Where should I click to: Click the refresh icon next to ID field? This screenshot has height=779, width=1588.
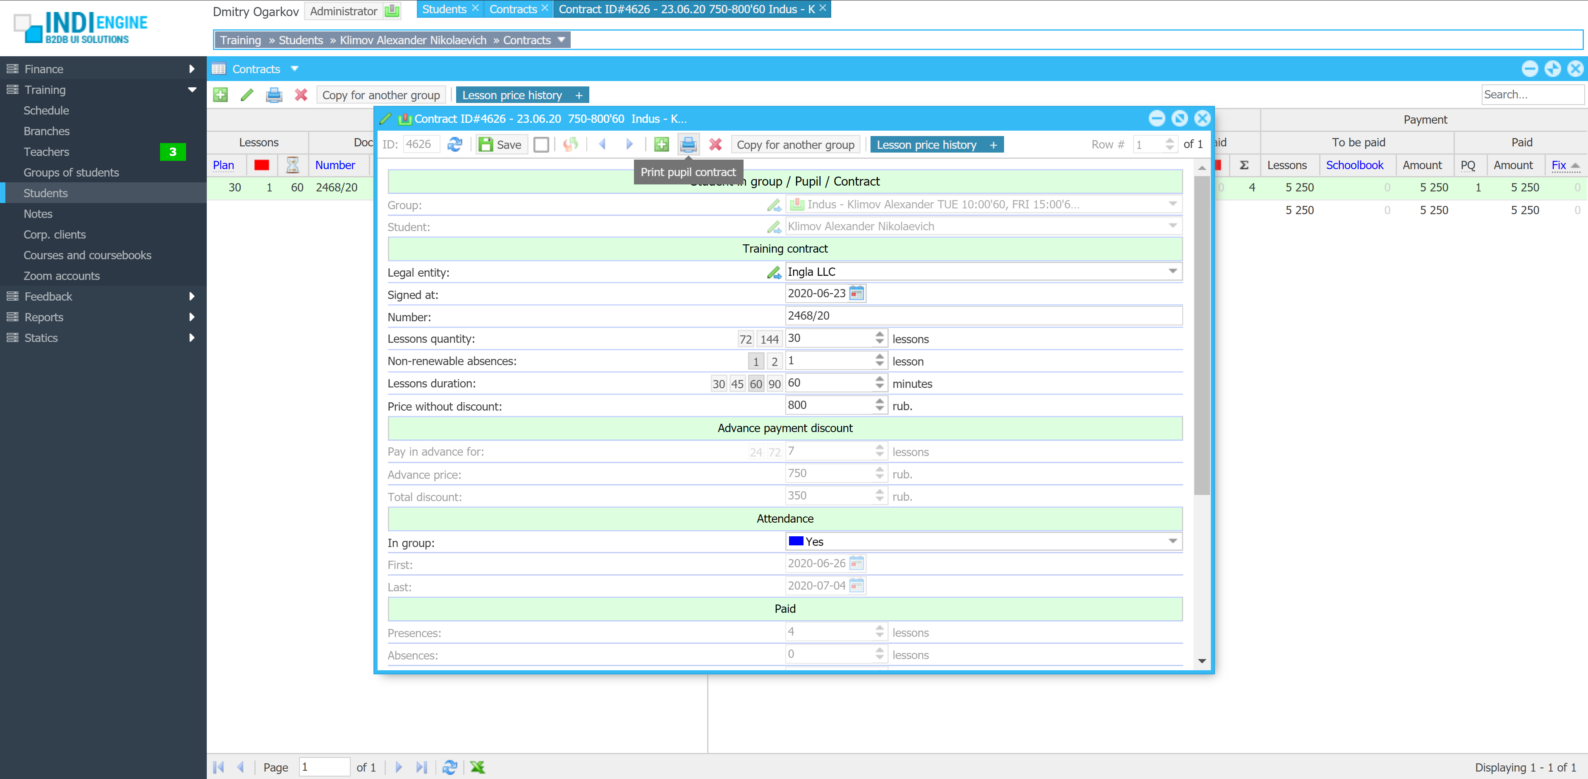click(x=454, y=144)
